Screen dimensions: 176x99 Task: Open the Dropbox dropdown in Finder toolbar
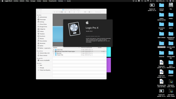[x=86, y=12]
